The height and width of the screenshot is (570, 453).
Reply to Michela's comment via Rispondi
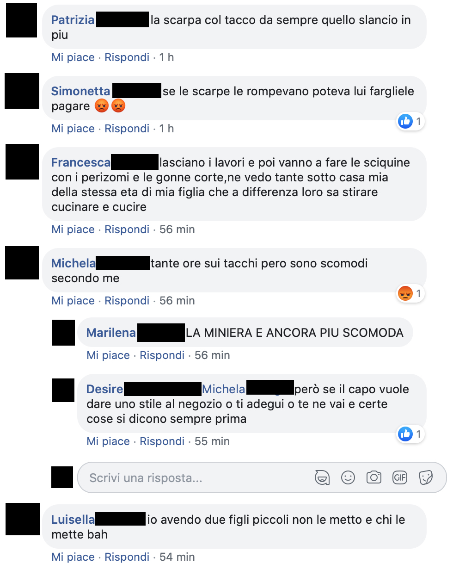127,301
